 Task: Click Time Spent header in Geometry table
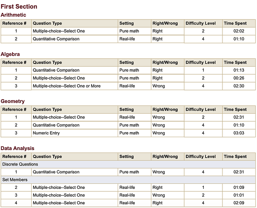[x=235, y=110]
